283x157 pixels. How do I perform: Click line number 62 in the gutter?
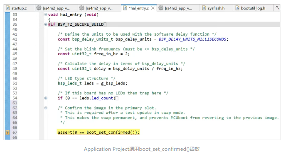coord(15,108)
